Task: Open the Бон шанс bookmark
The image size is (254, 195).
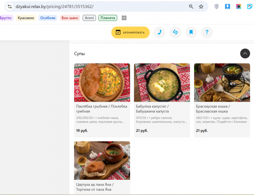Action: tap(70, 18)
